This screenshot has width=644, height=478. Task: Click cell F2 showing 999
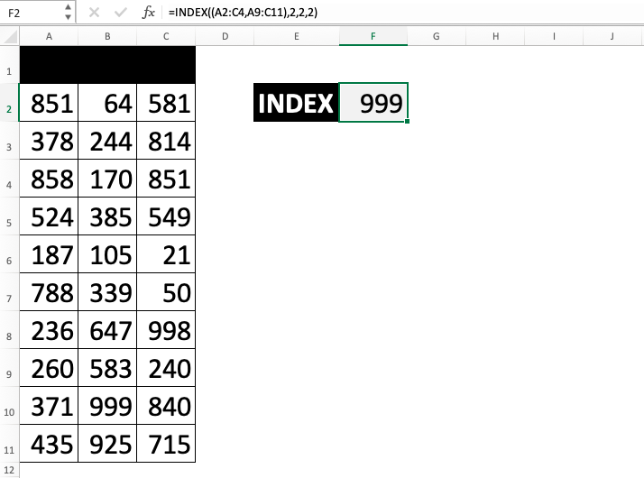pyautogui.click(x=373, y=103)
